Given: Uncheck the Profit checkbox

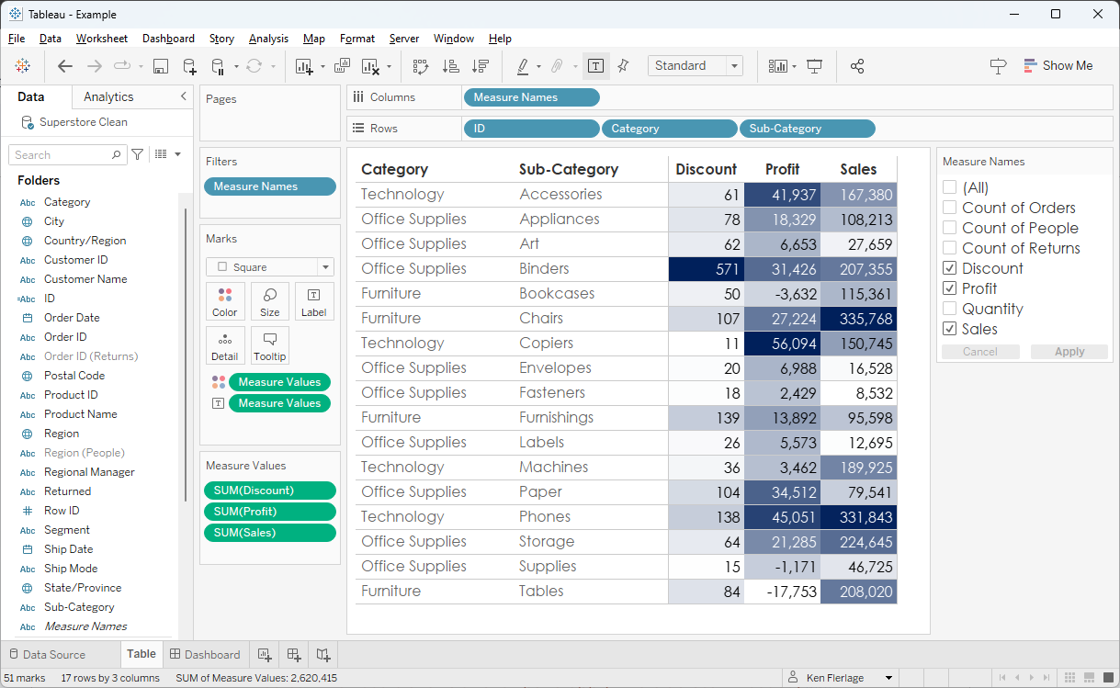Looking at the screenshot, I should tap(950, 288).
